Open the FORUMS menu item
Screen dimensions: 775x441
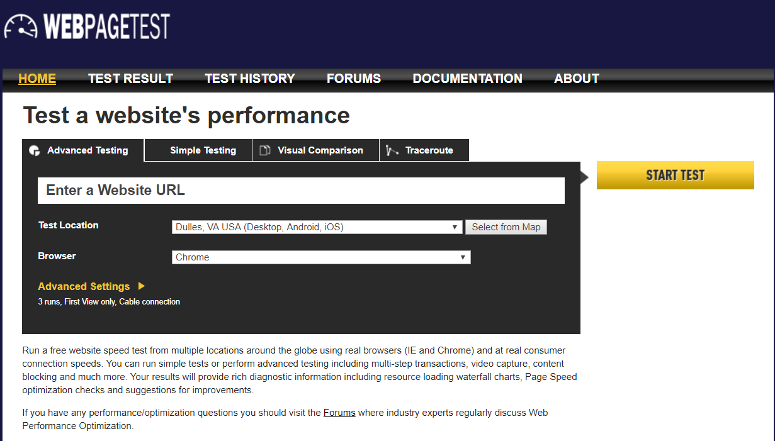coord(354,79)
